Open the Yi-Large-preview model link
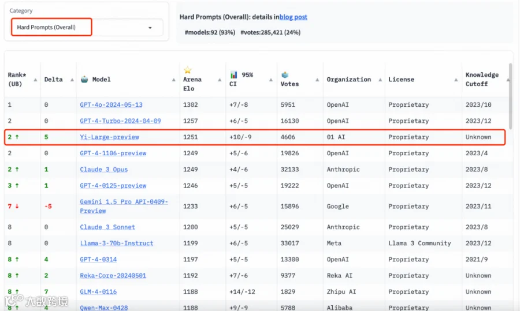The height and width of the screenshot is (311, 520). coord(109,137)
